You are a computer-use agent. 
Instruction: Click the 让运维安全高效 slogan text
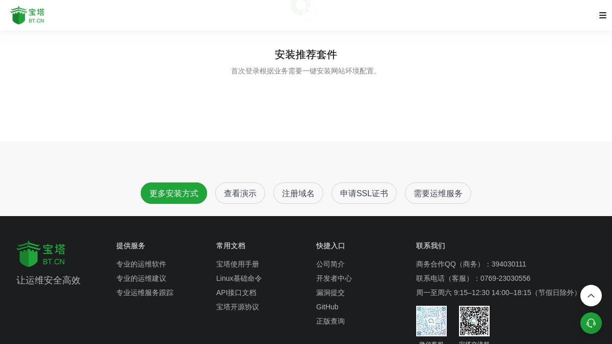(48, 280)
